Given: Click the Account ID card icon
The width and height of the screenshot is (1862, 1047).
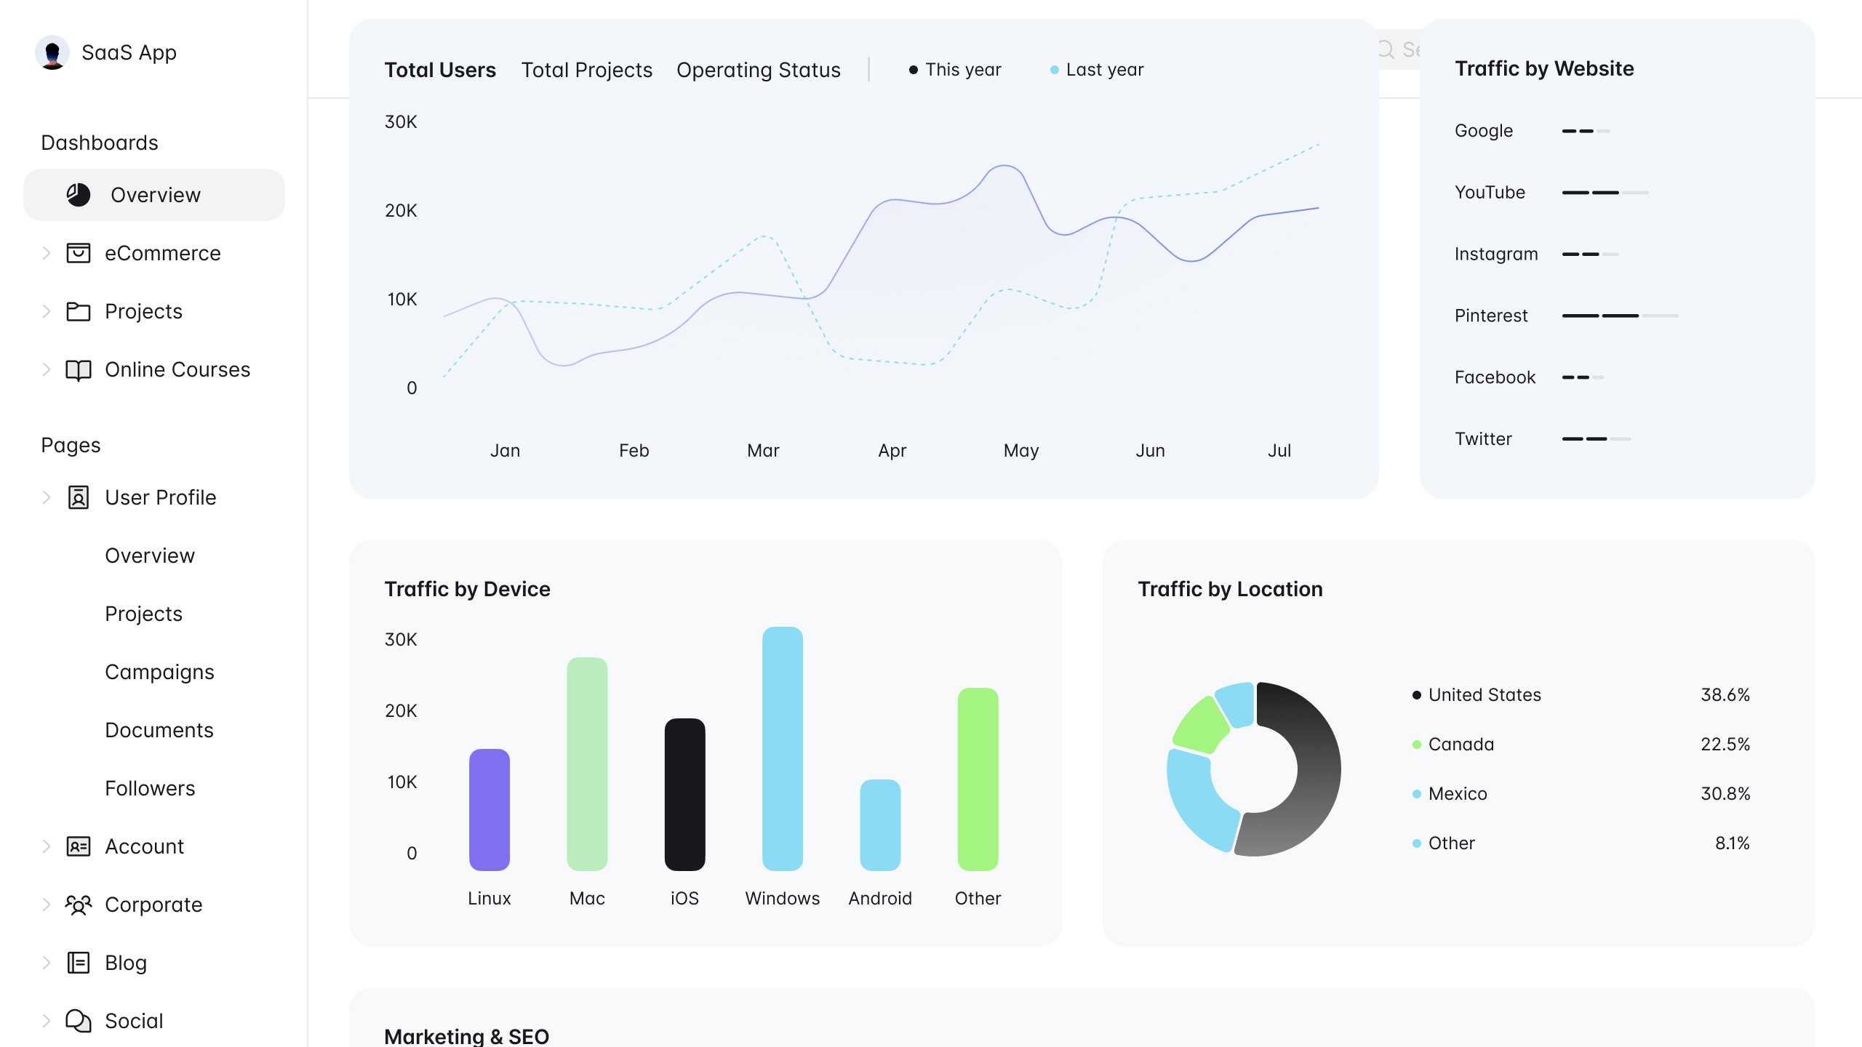Looking at the screenshot, I should [x=79, y=846].
